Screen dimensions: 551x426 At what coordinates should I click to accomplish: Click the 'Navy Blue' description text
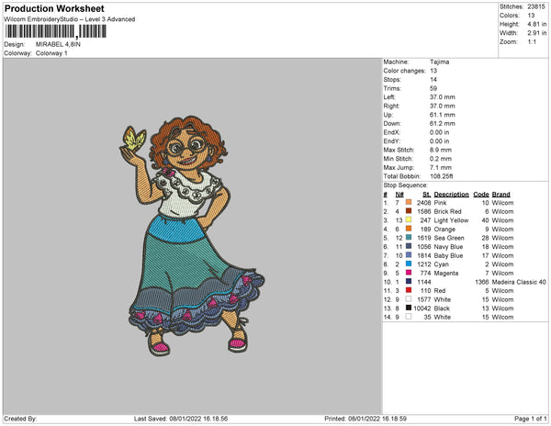[x=448, y=247]
